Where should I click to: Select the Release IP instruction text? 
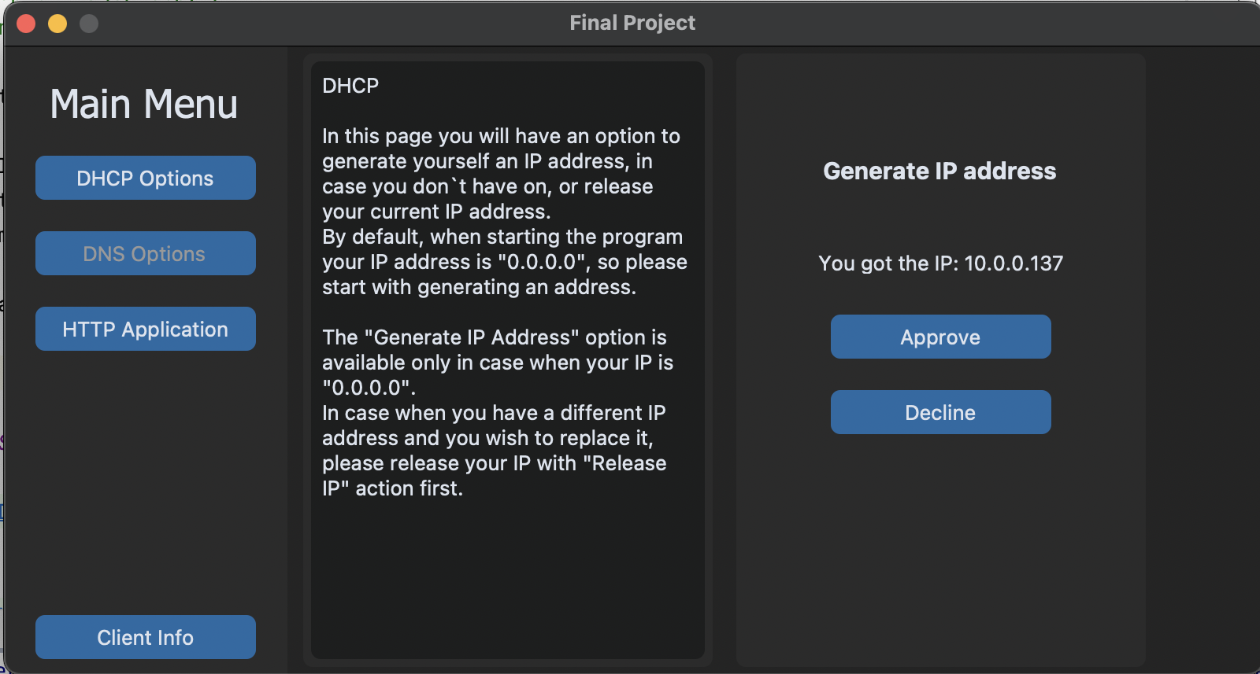pyautogui.click(x=494, y=464)
